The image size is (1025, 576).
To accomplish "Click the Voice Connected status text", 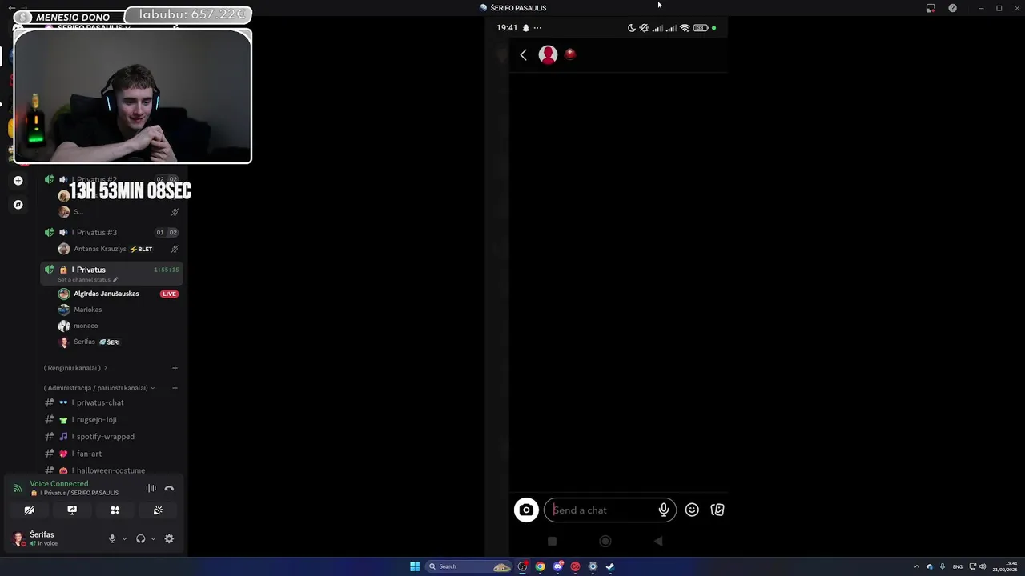I will 59,484.
